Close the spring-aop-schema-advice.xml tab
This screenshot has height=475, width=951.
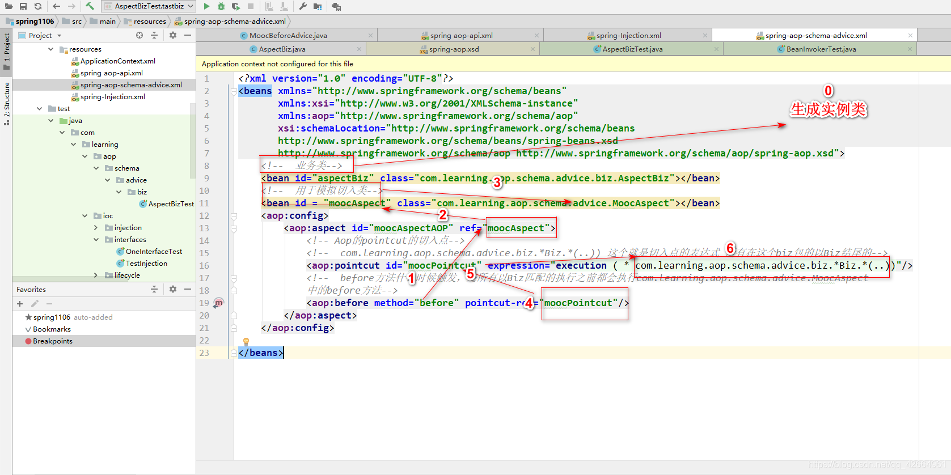pyautogui.click(x=910, y=35)
